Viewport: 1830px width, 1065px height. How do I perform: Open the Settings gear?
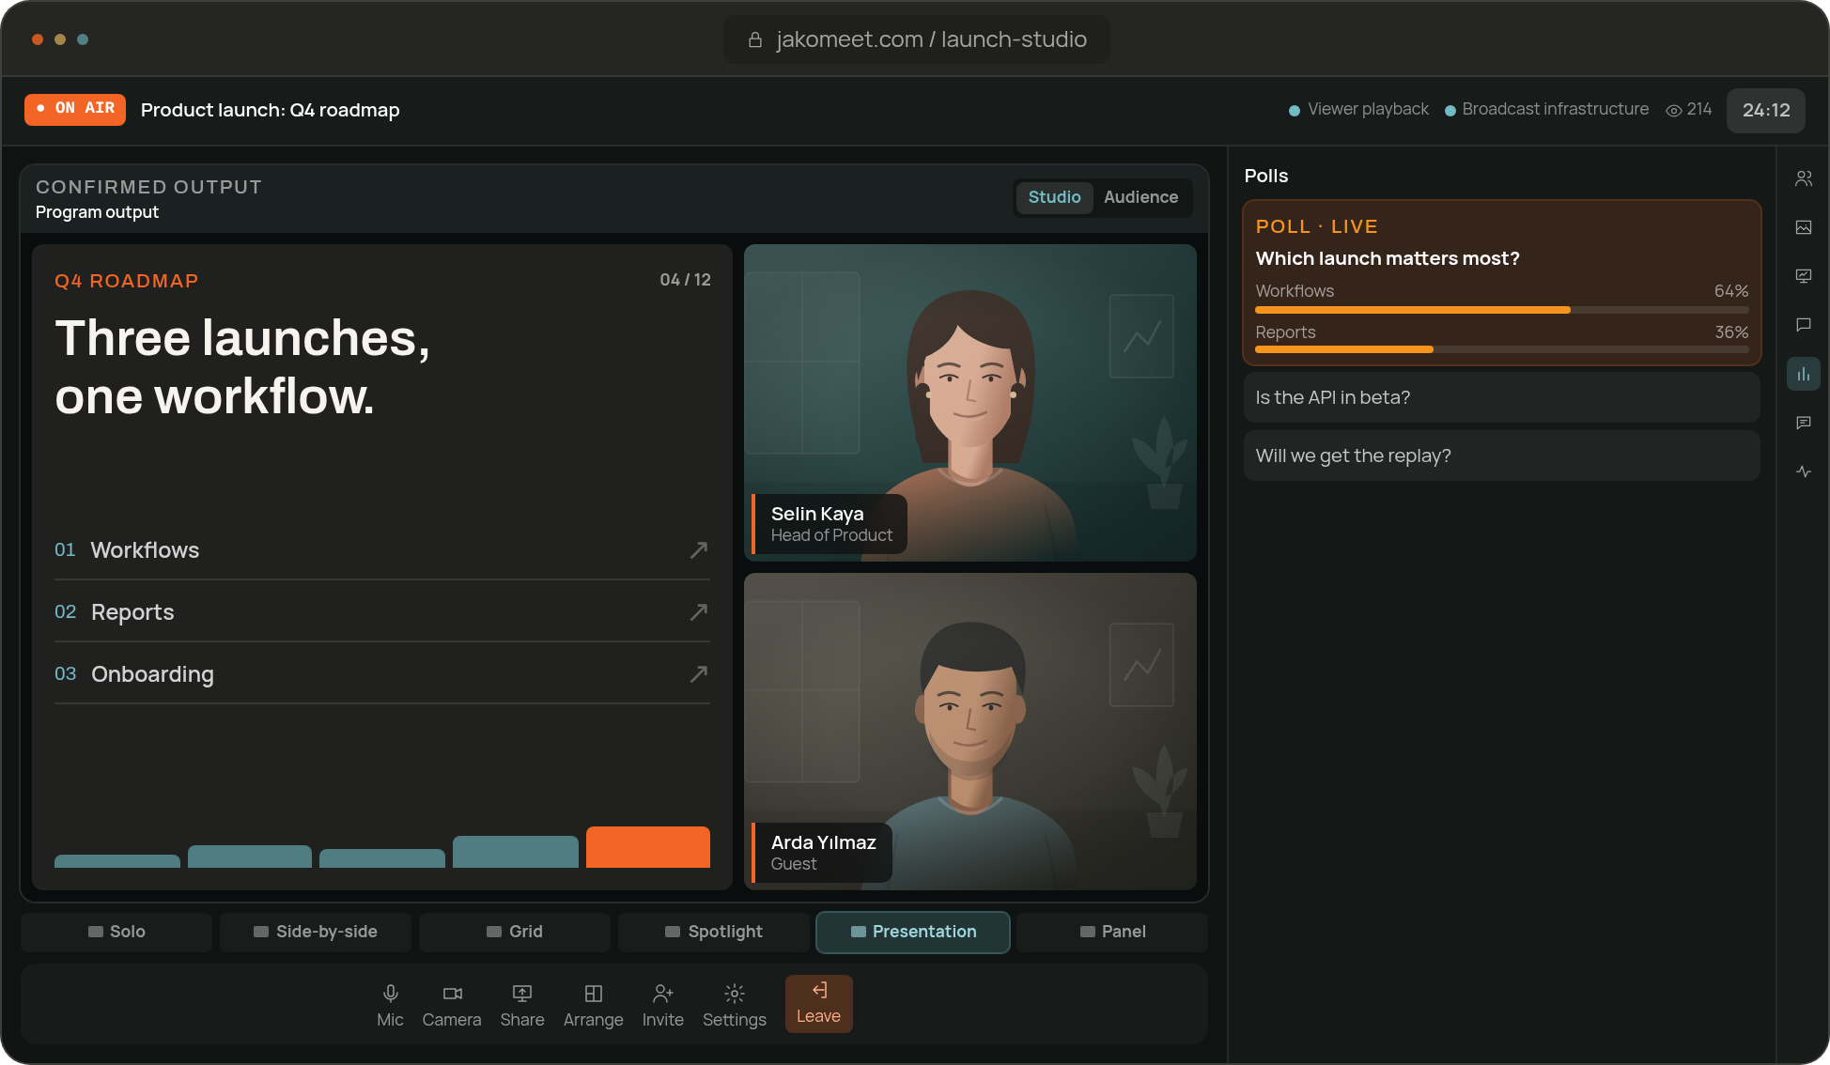click(x=735, y=1005)
